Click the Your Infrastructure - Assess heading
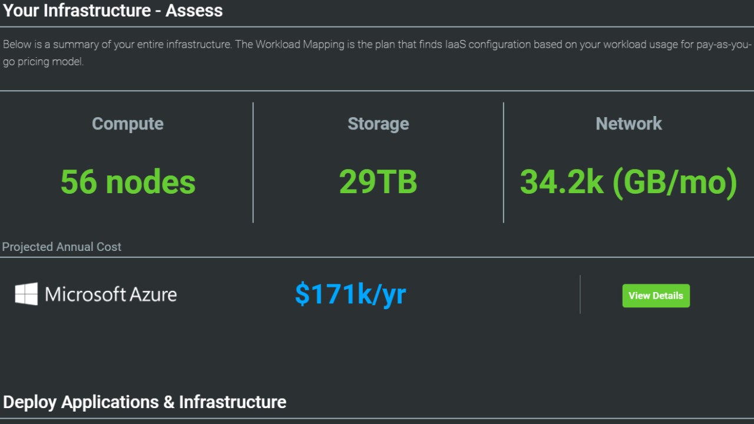This screenshot has height=424, width=754. tap(113, 10)
